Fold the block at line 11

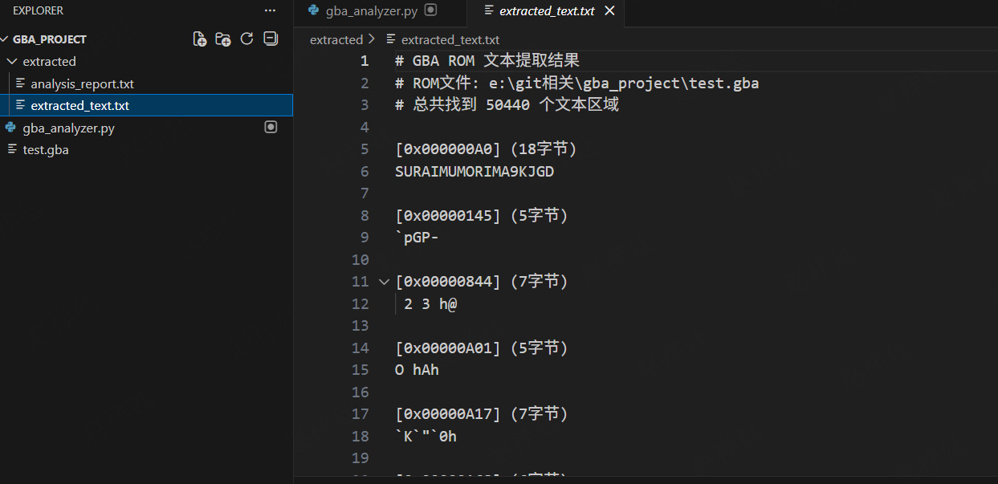point(384,282)
